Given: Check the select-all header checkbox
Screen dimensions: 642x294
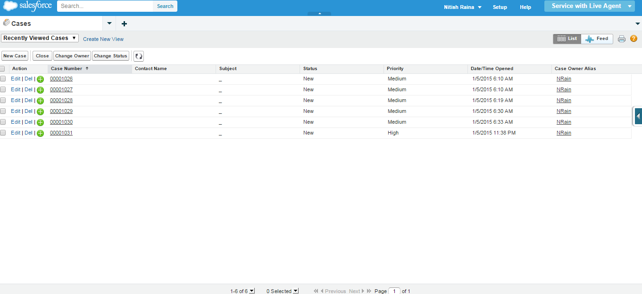Looking at the screenshot, I should (x=2, y=69).
